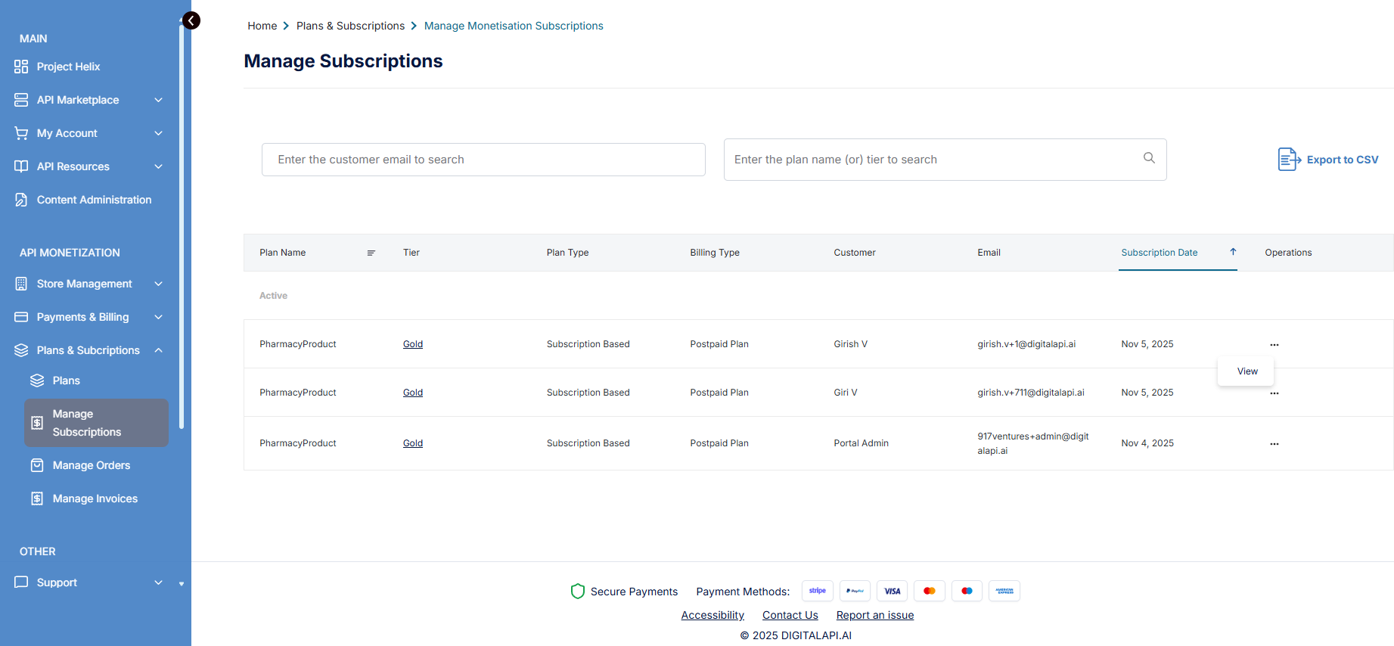Viewport: 1394px width, 646px height.
Task: Click the search magnifier icon
Action: click(x=1149, y=158)
